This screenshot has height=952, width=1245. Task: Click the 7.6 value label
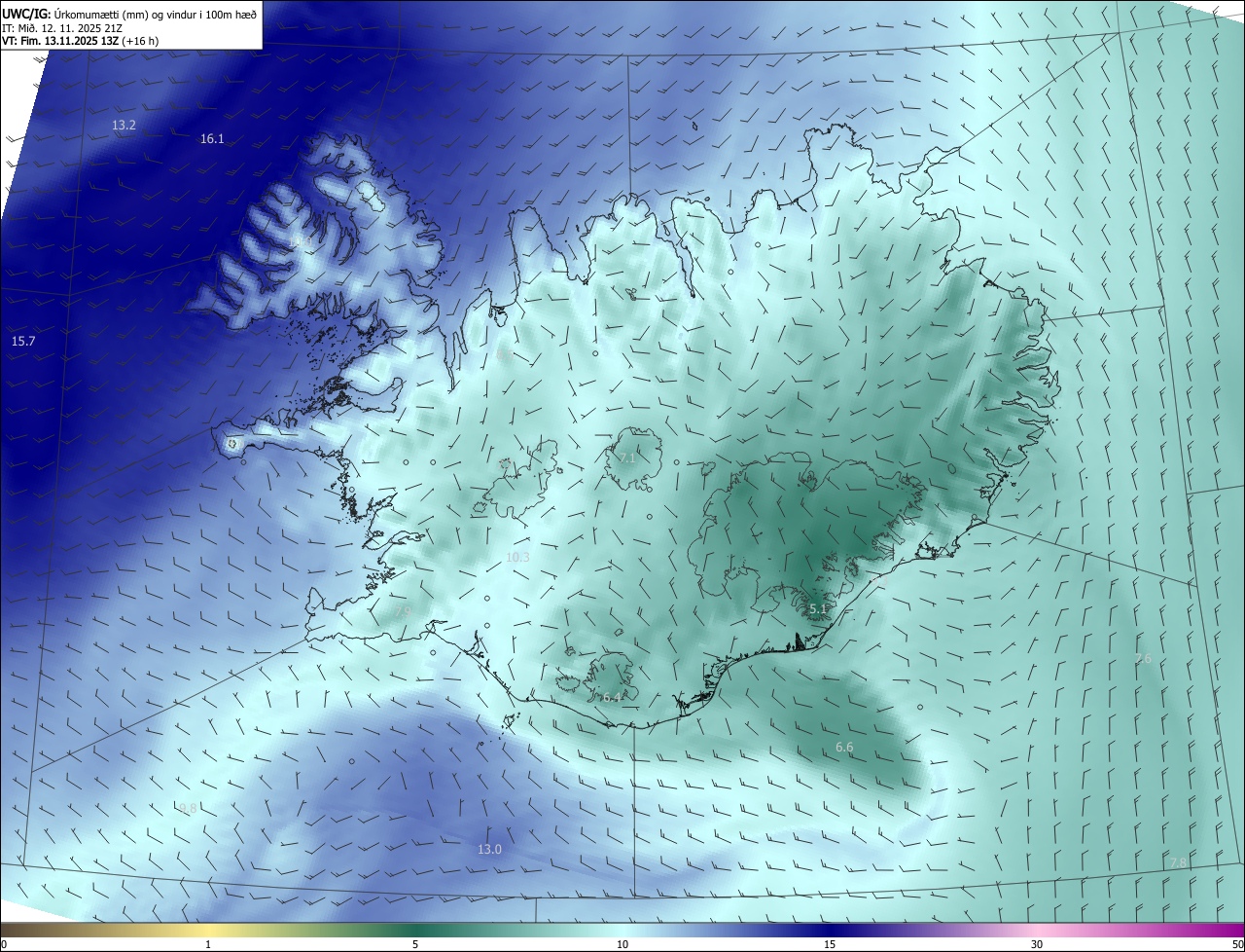[1143, 659]
